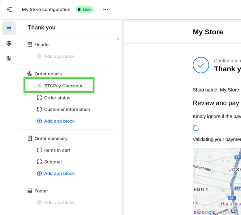Click the confirmation checkmark circle

(x=201, y=65)
